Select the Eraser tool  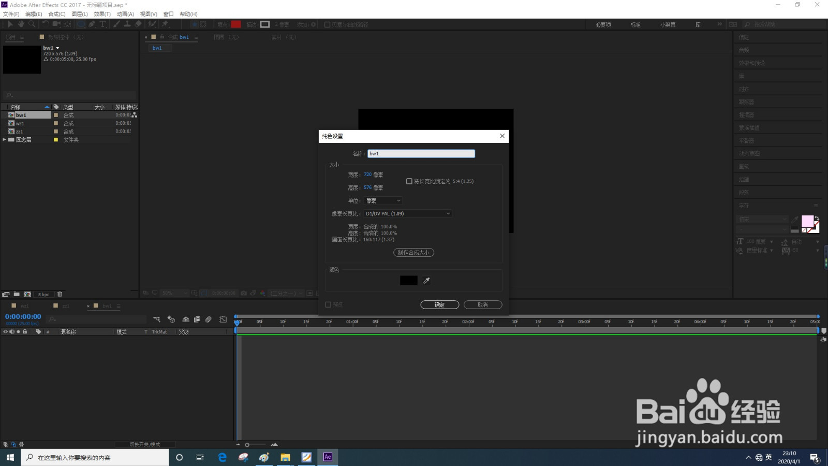[x=138, y=24]
